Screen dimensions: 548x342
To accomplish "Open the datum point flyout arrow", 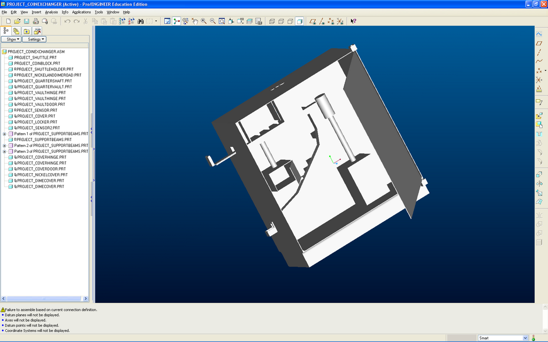I will (x=545, y=71).
